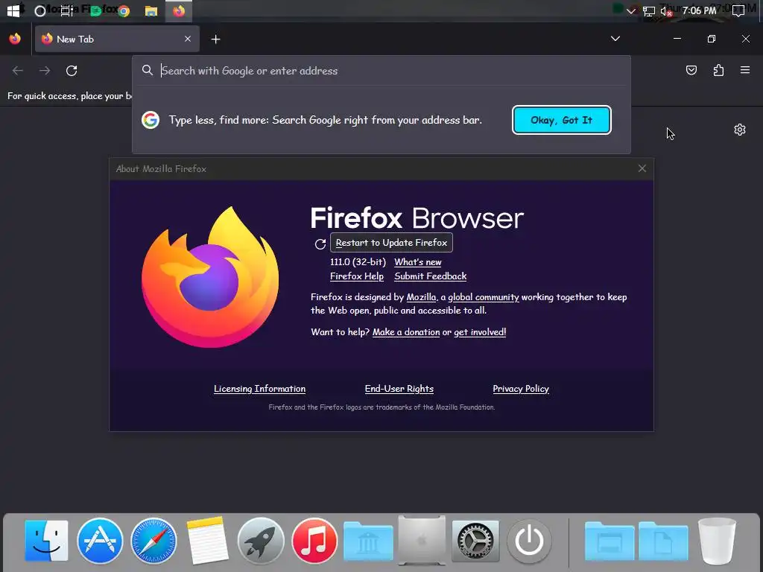
Task: Select the Firefox taskbar button
Action: 179,11
